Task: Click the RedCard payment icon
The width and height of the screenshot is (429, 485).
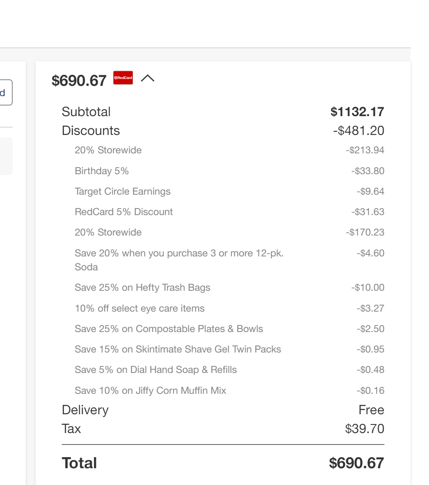Action: point(123,78)
